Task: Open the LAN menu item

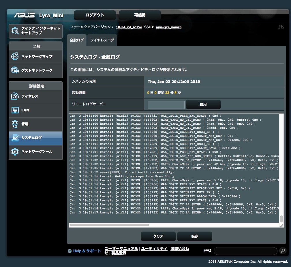Action: tap(36, 110)
